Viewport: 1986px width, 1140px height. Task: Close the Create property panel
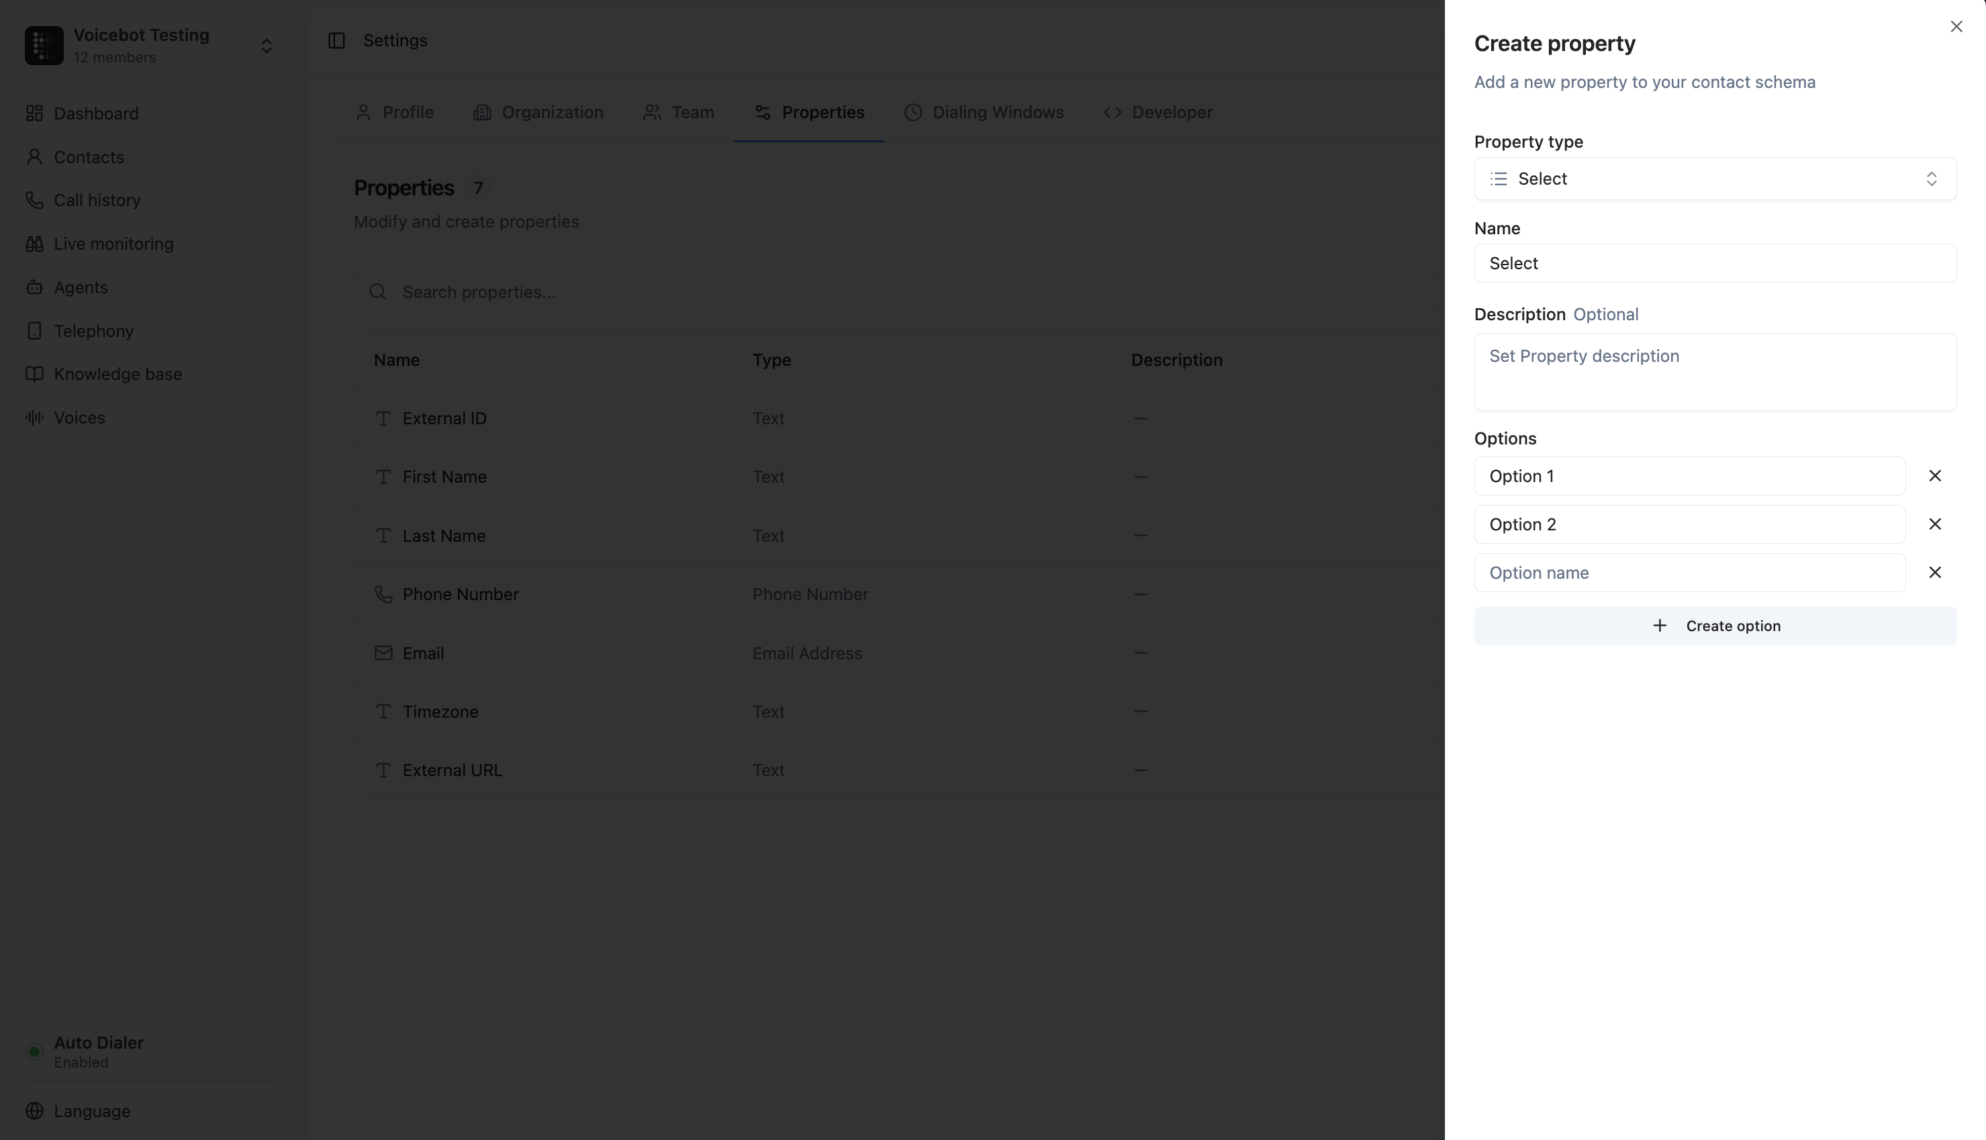1956,26
